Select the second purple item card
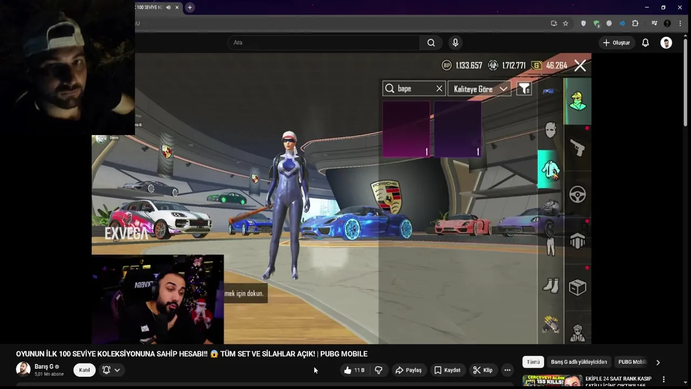The image size is (691, 389). pyautogui.click(x=457, y=129)
